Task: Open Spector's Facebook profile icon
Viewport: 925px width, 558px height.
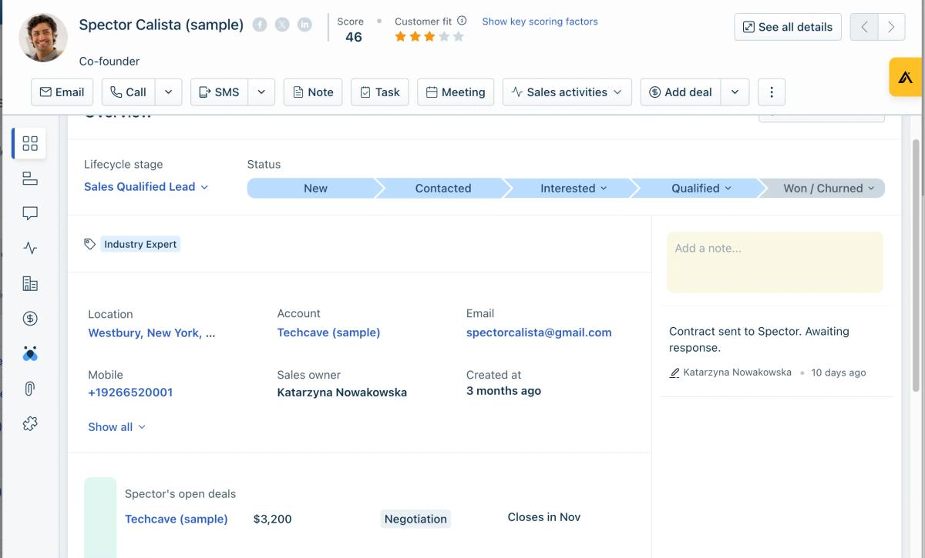Action: point(260,25)
